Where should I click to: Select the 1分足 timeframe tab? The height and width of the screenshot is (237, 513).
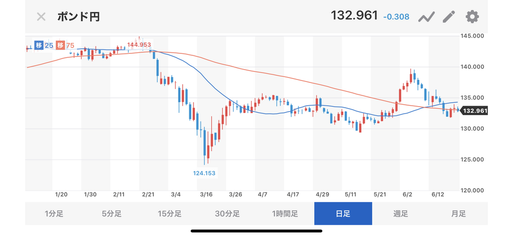pos(54,214)
